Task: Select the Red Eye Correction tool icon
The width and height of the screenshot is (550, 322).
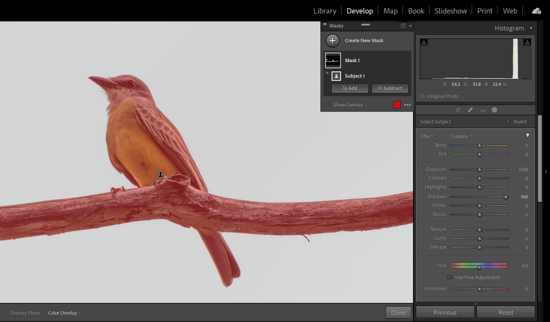Action: pos(483,110)
